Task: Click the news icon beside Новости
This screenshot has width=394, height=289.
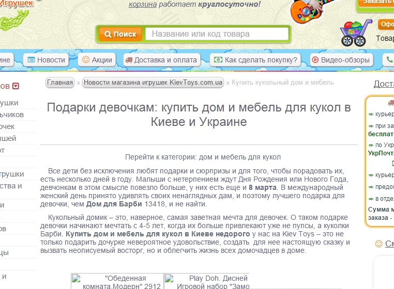Action: pyautogui.click(x=31, y=60)
